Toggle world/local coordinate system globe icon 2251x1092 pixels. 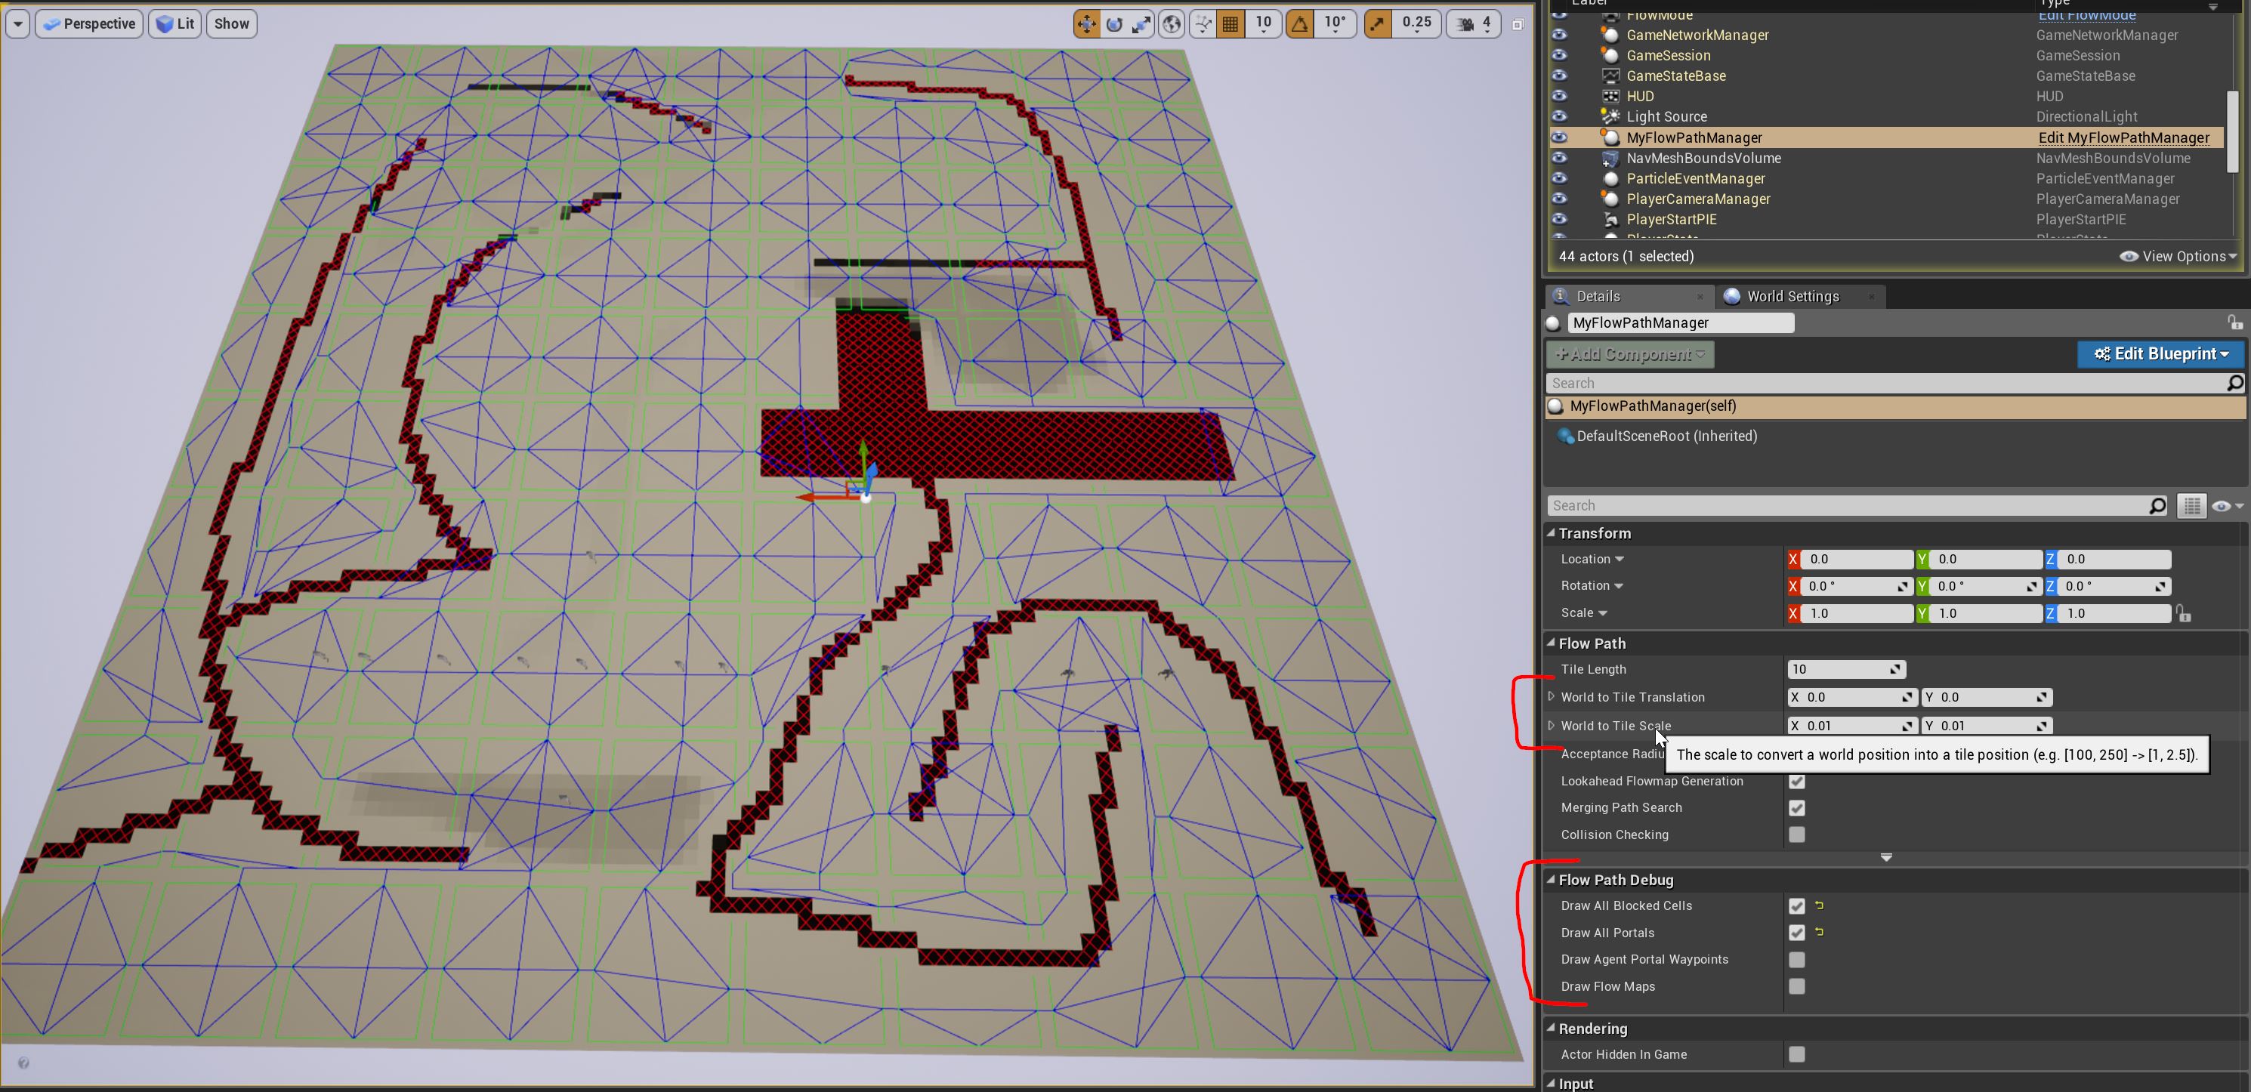1171,23
